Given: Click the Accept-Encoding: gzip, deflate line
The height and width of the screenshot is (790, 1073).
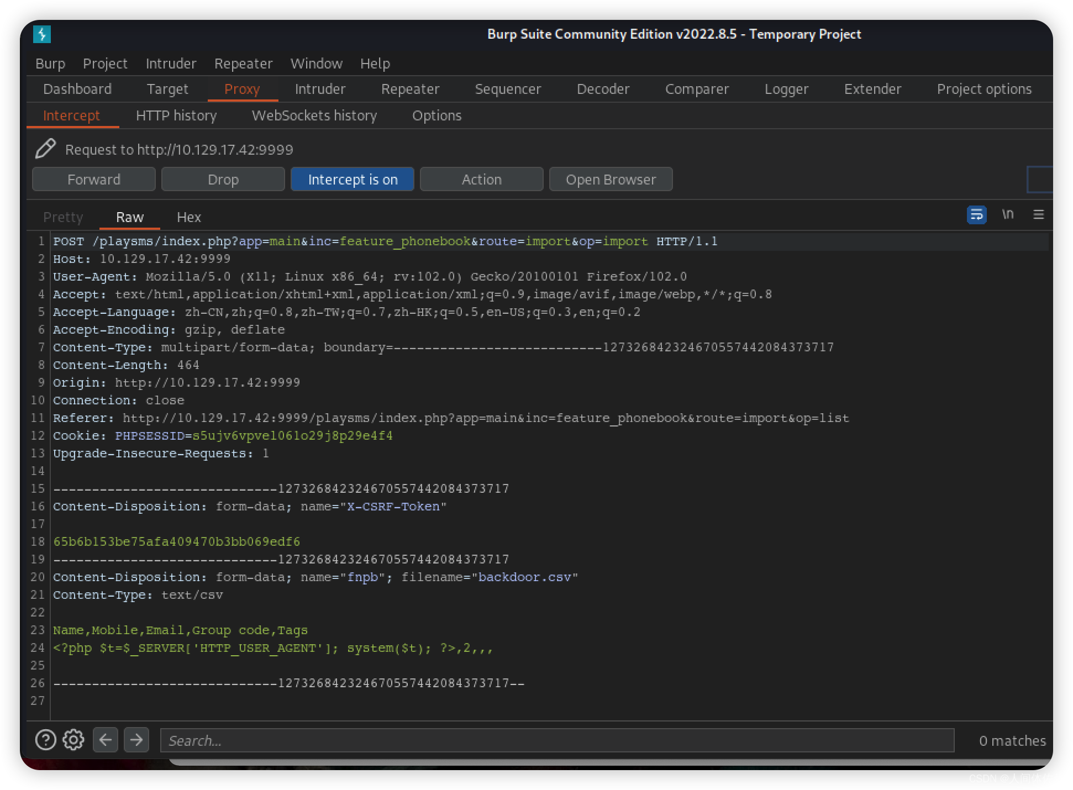Looking at the screenshot, I should [169, 330].
